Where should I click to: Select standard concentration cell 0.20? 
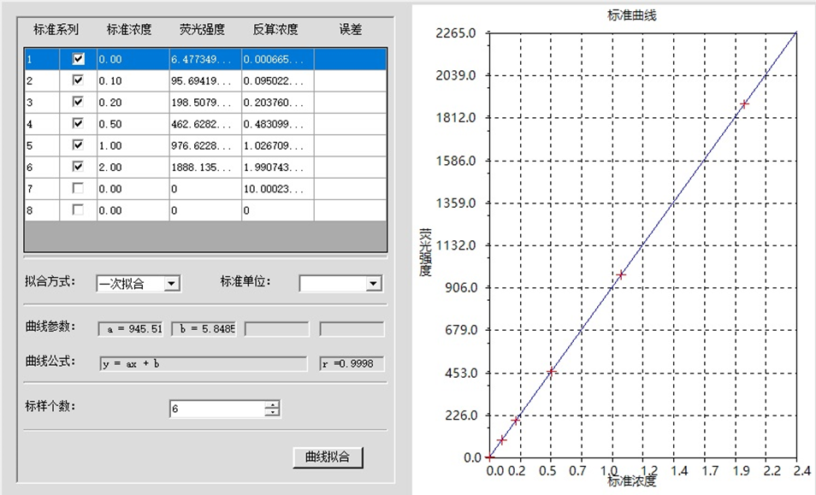click(133, 103)
